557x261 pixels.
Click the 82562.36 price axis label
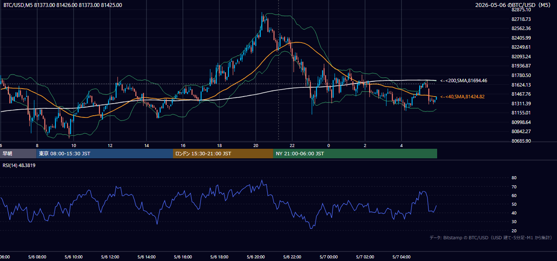pyautogui.click(x=521, y=28)
